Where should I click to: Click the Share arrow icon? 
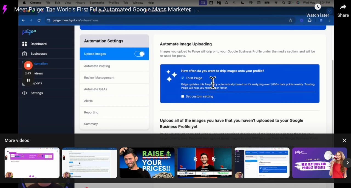tap(343, 7)
